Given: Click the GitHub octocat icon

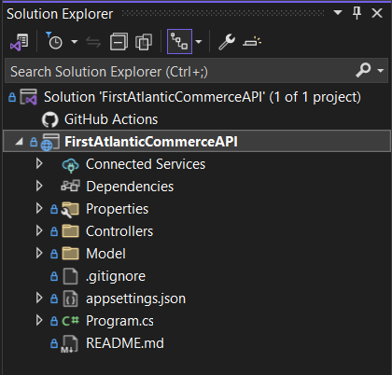Looking at the screenshot, I should tap(50, 119).
